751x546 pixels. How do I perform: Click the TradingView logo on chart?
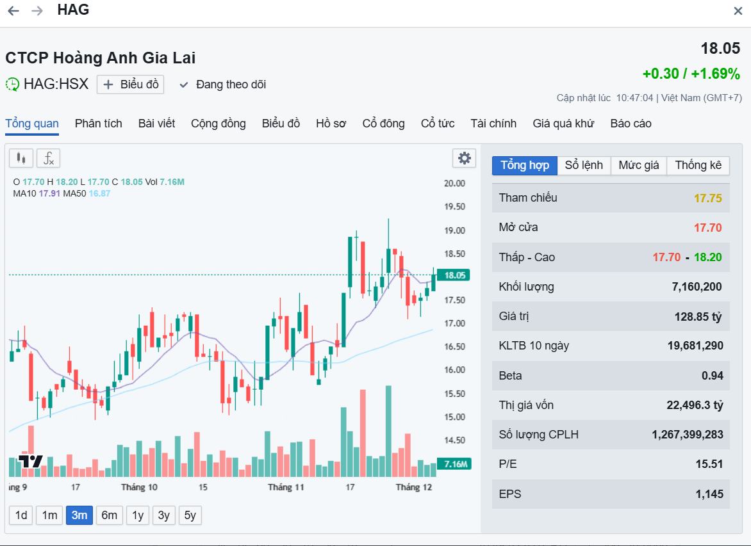pyautogui.click(x=30, y=461)
